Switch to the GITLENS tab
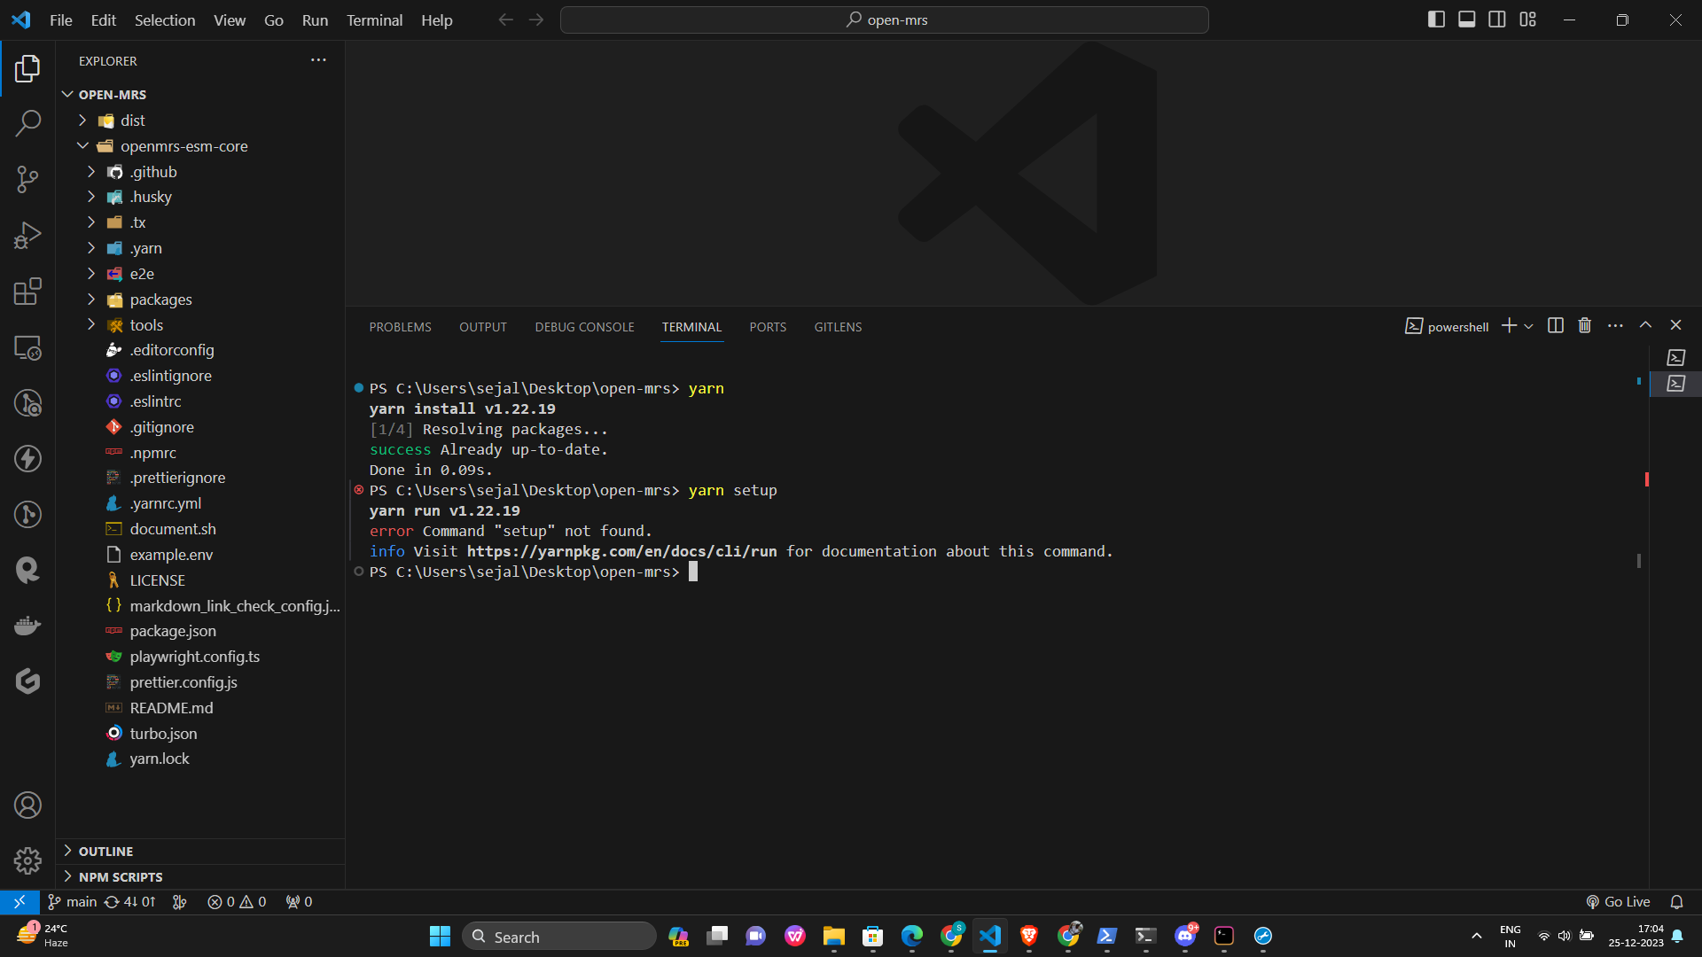The width and height of the screenshot is (1702, 957). pos(838,327)
